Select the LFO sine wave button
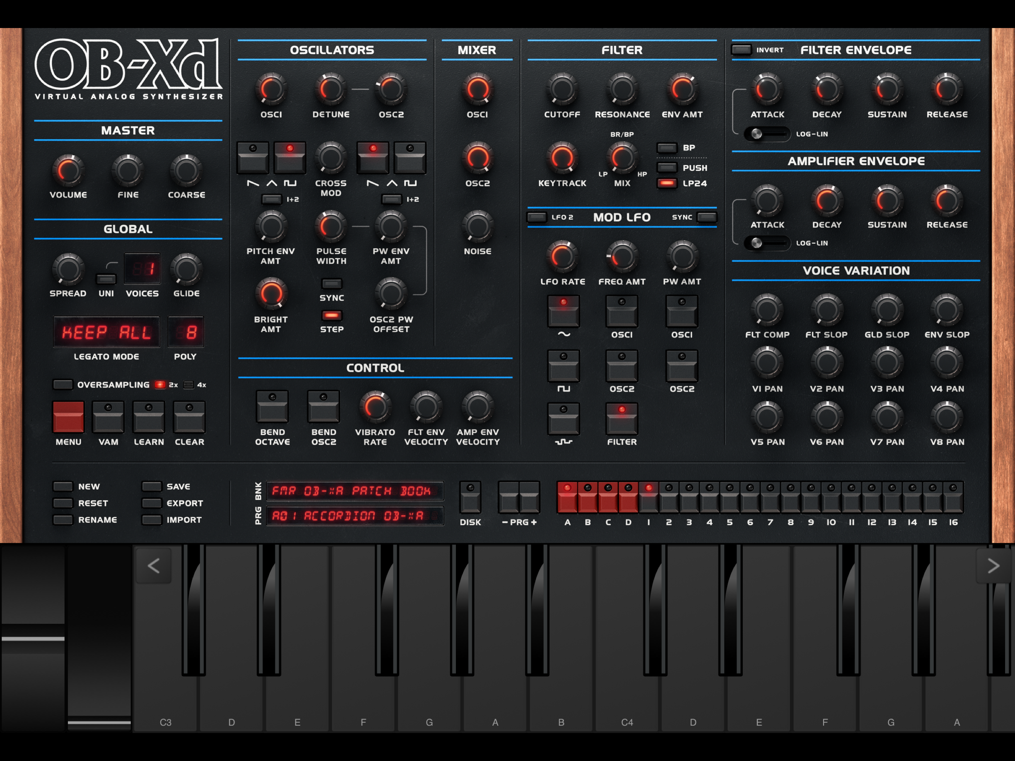 [564, 311]
